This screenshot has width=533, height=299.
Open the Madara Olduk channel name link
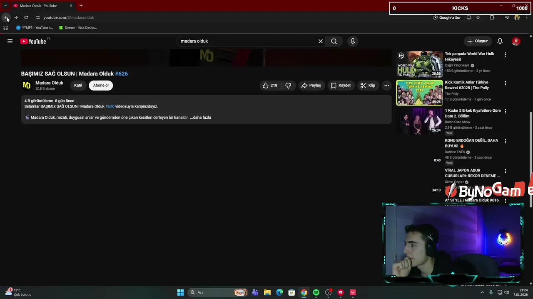click(x=49, y=83)
